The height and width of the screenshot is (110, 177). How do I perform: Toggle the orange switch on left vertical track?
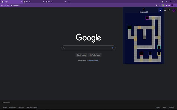click(x=136, y=39)
